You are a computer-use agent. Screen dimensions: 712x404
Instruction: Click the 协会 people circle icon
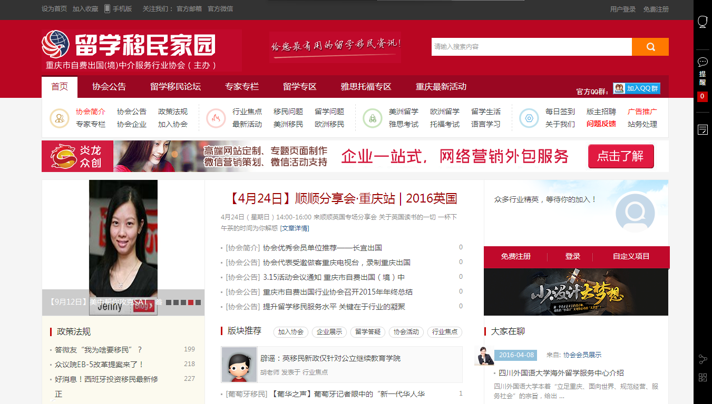(60, 118)
